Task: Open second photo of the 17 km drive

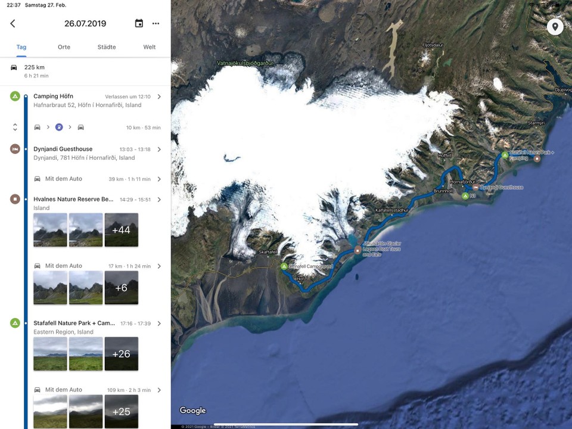Action: click(x=86, y=287)
